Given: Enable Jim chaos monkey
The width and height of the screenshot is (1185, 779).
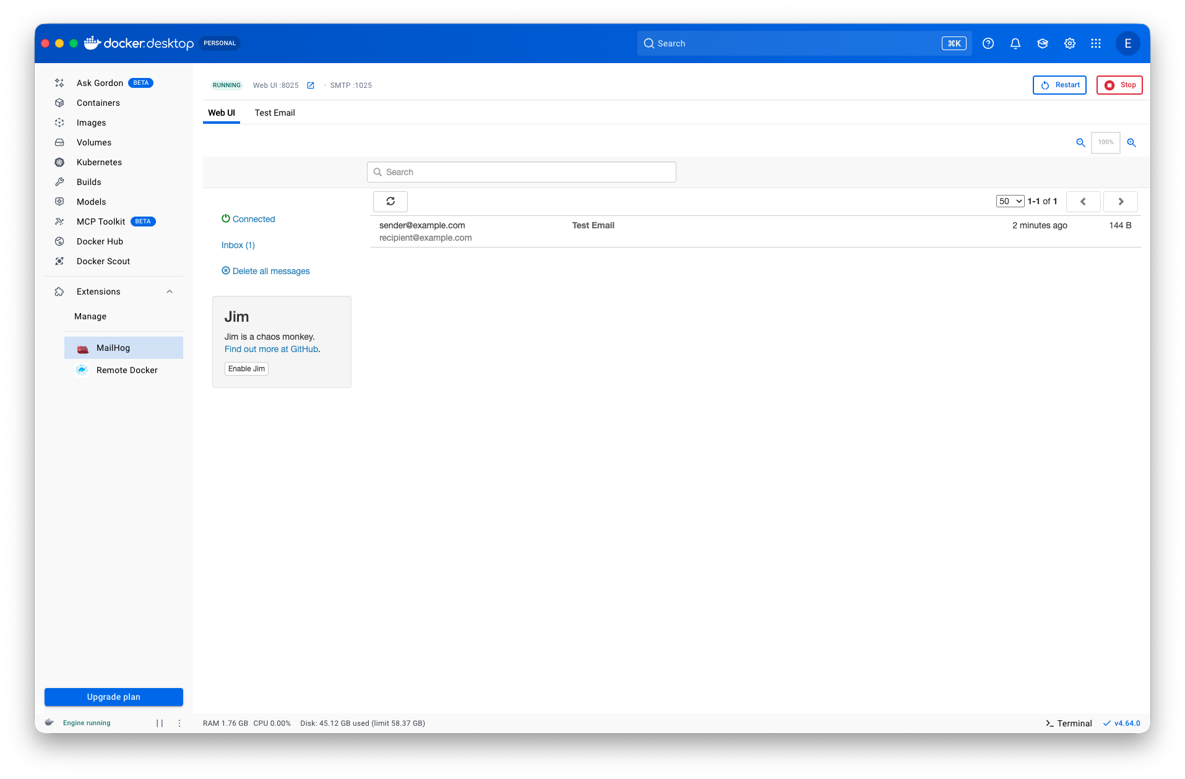Looking at the screenshot, I should pyautogui.click(x=246, y=369).
